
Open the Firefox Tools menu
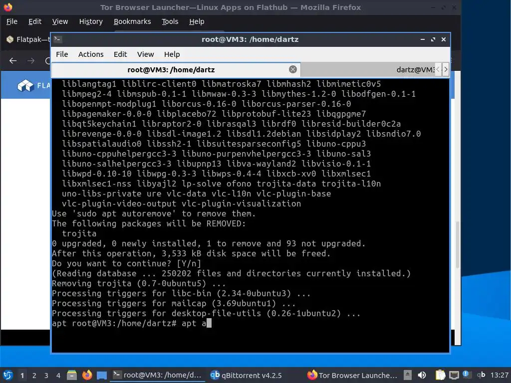click(x=170, y=21)
